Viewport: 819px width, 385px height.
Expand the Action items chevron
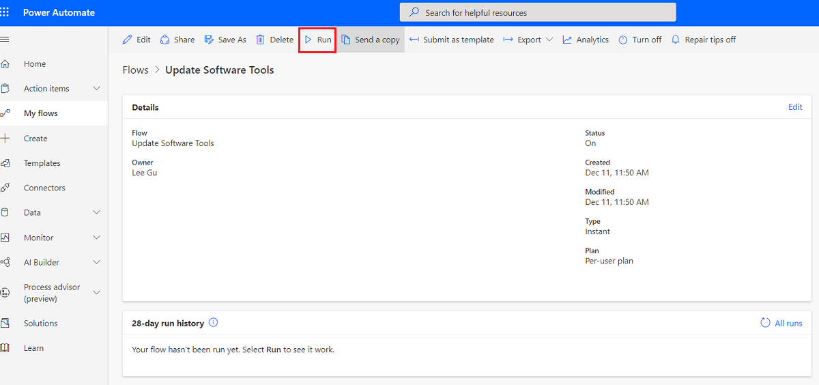click(96, 89)
